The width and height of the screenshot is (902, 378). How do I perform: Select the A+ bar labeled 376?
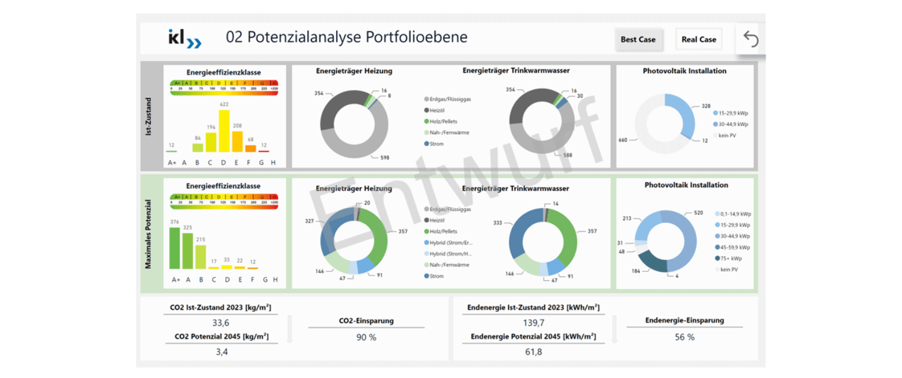[x=174, y=248]
